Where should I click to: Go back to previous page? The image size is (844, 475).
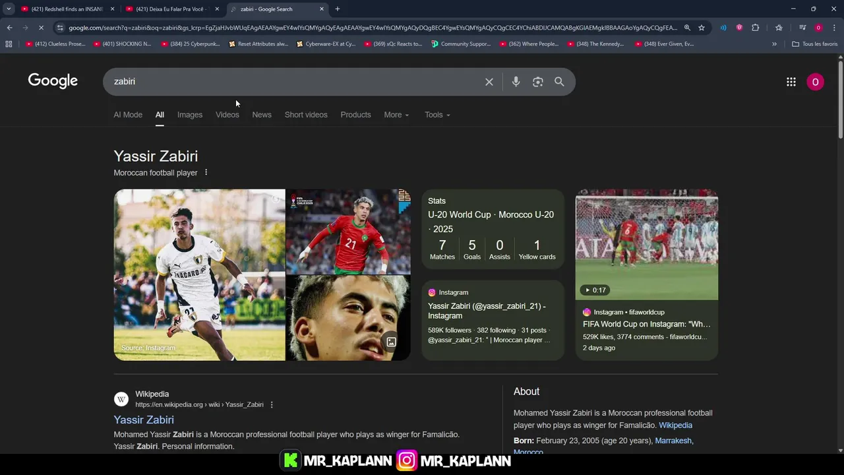pos(9,28)
